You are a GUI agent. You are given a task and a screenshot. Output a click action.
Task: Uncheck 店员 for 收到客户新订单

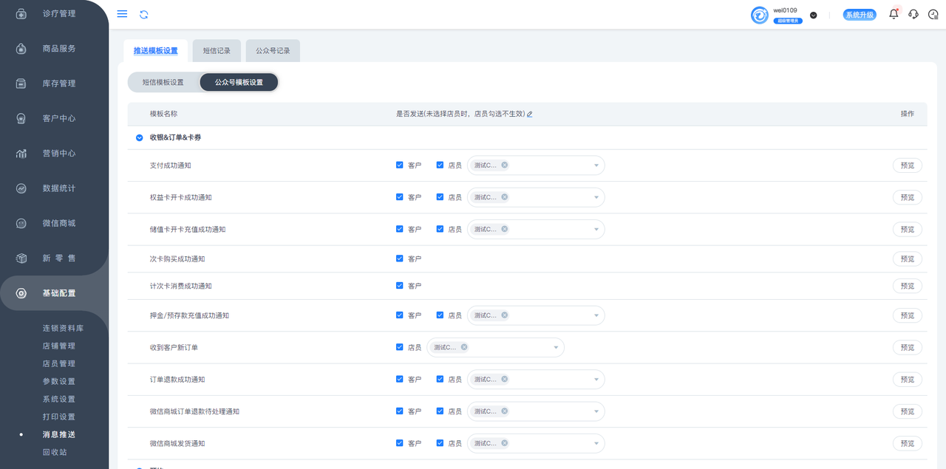pyautogui.click(x=400, y=347)
